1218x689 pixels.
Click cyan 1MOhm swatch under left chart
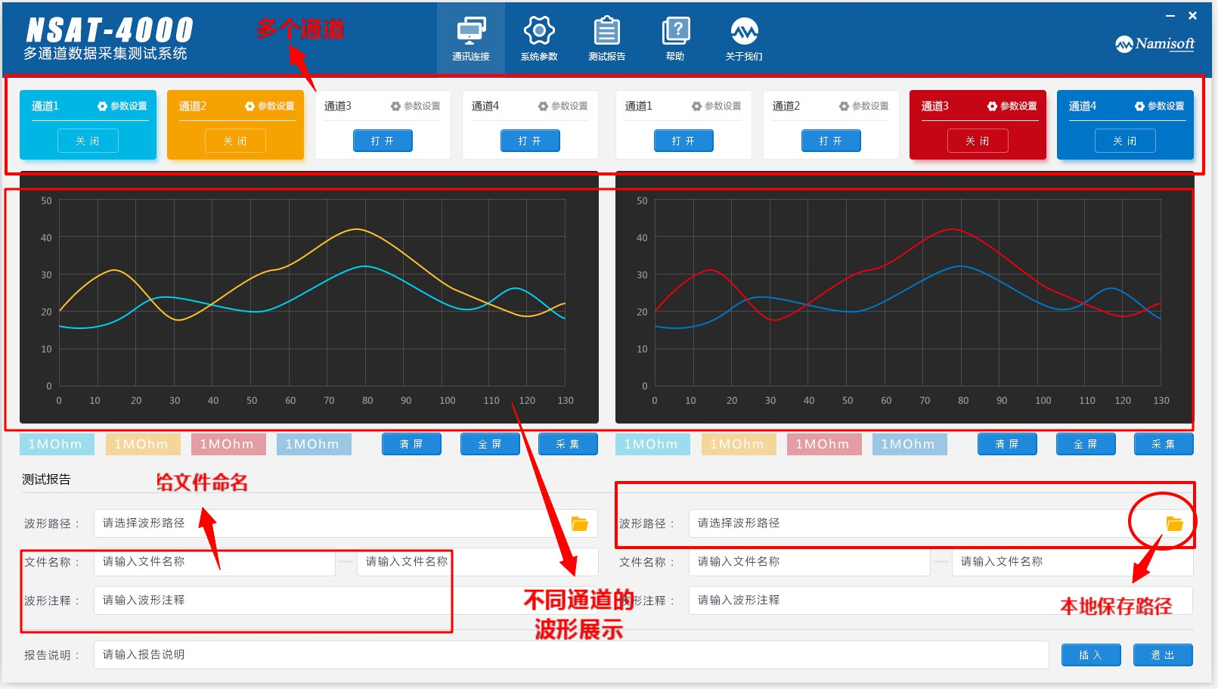click(57, 444)
